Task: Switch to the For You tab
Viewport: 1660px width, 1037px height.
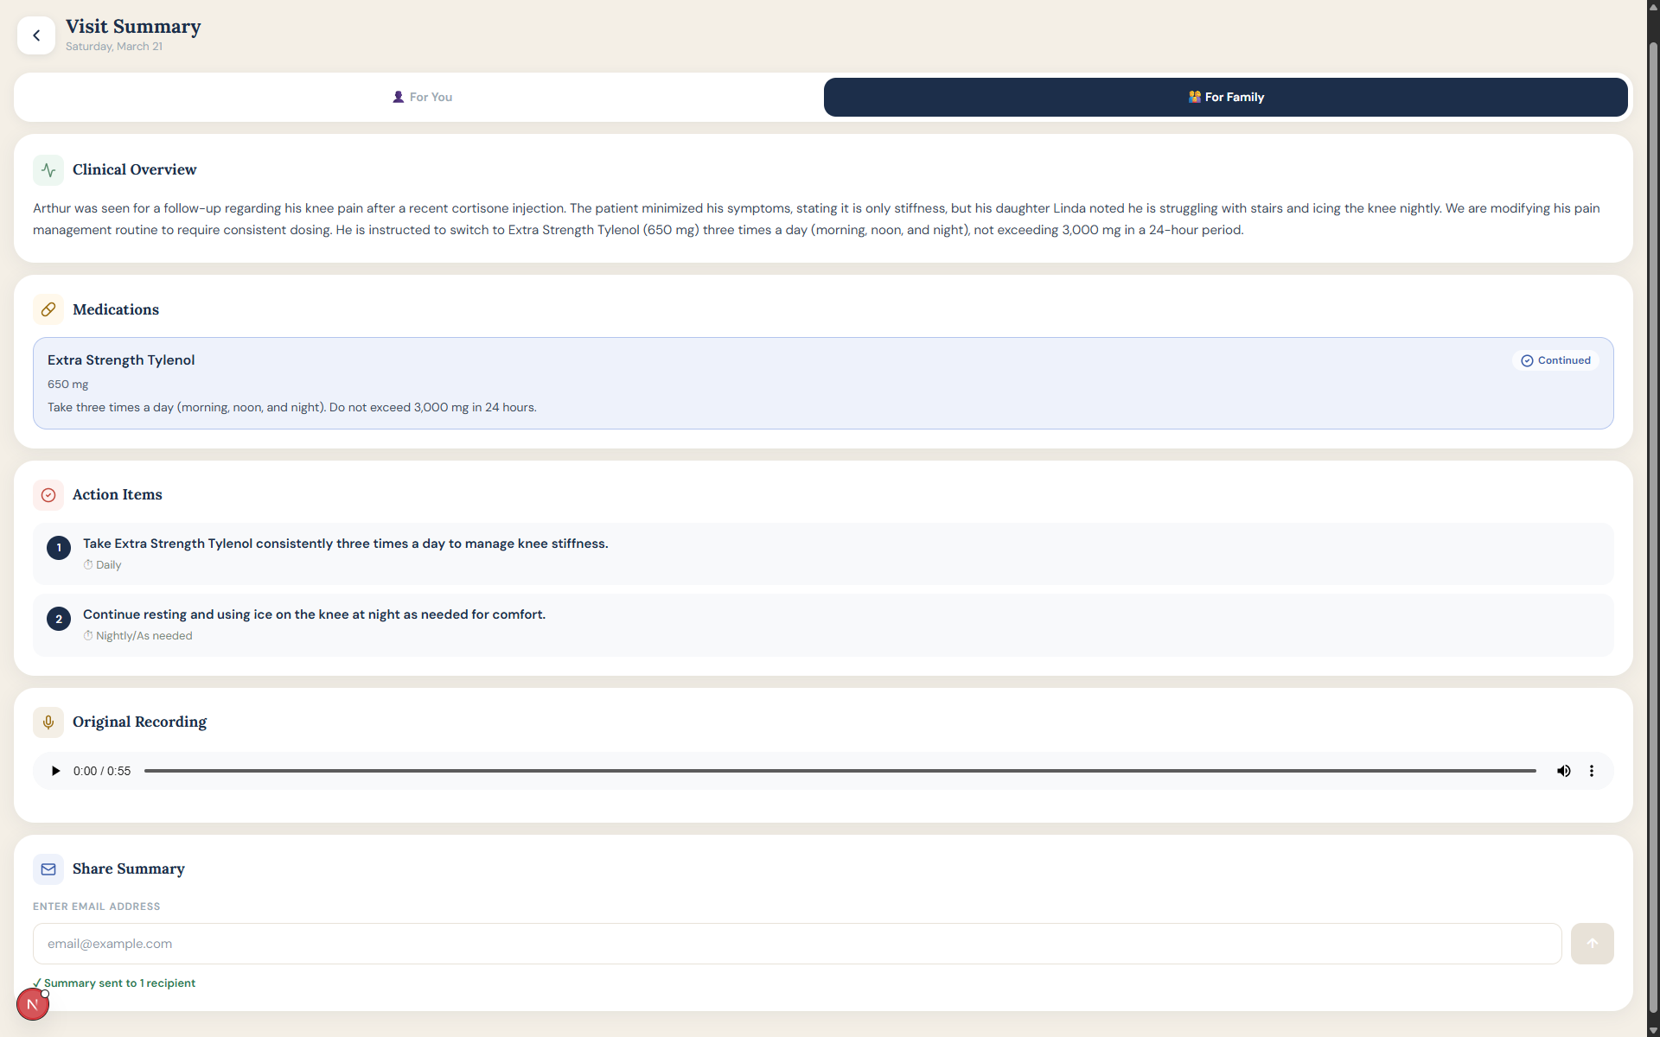Action: (x=421, y=97)
